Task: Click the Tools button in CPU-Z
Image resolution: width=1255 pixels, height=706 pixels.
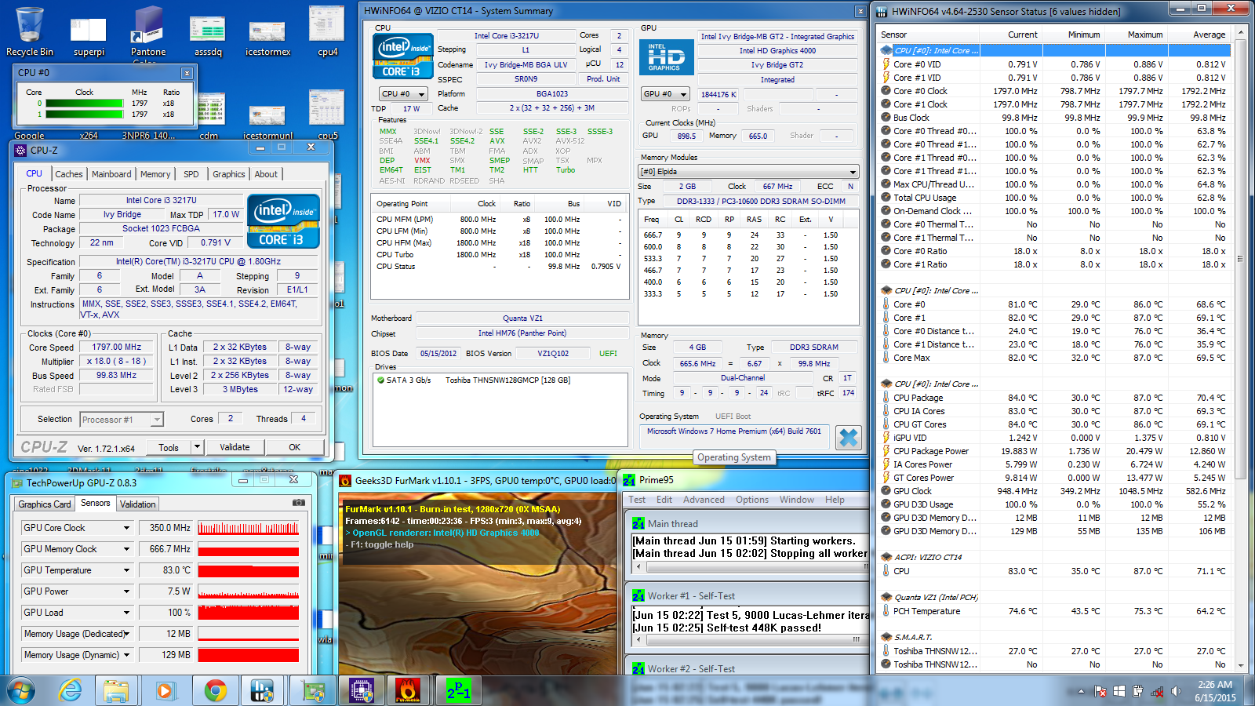Action: coord(169,447)
